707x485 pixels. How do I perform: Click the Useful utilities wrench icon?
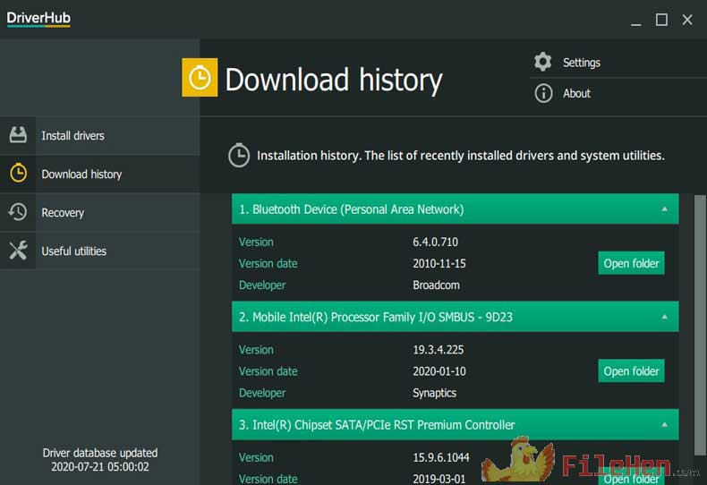pos(18,251)
